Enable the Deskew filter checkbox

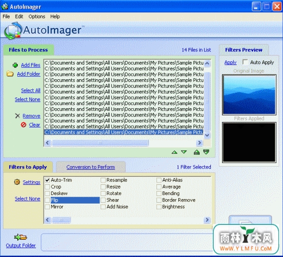47,194
